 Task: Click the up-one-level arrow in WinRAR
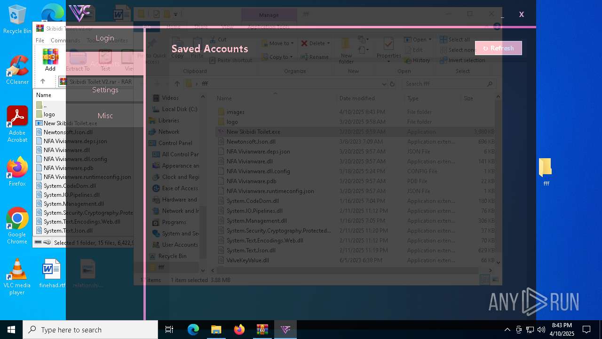[43, 81]
